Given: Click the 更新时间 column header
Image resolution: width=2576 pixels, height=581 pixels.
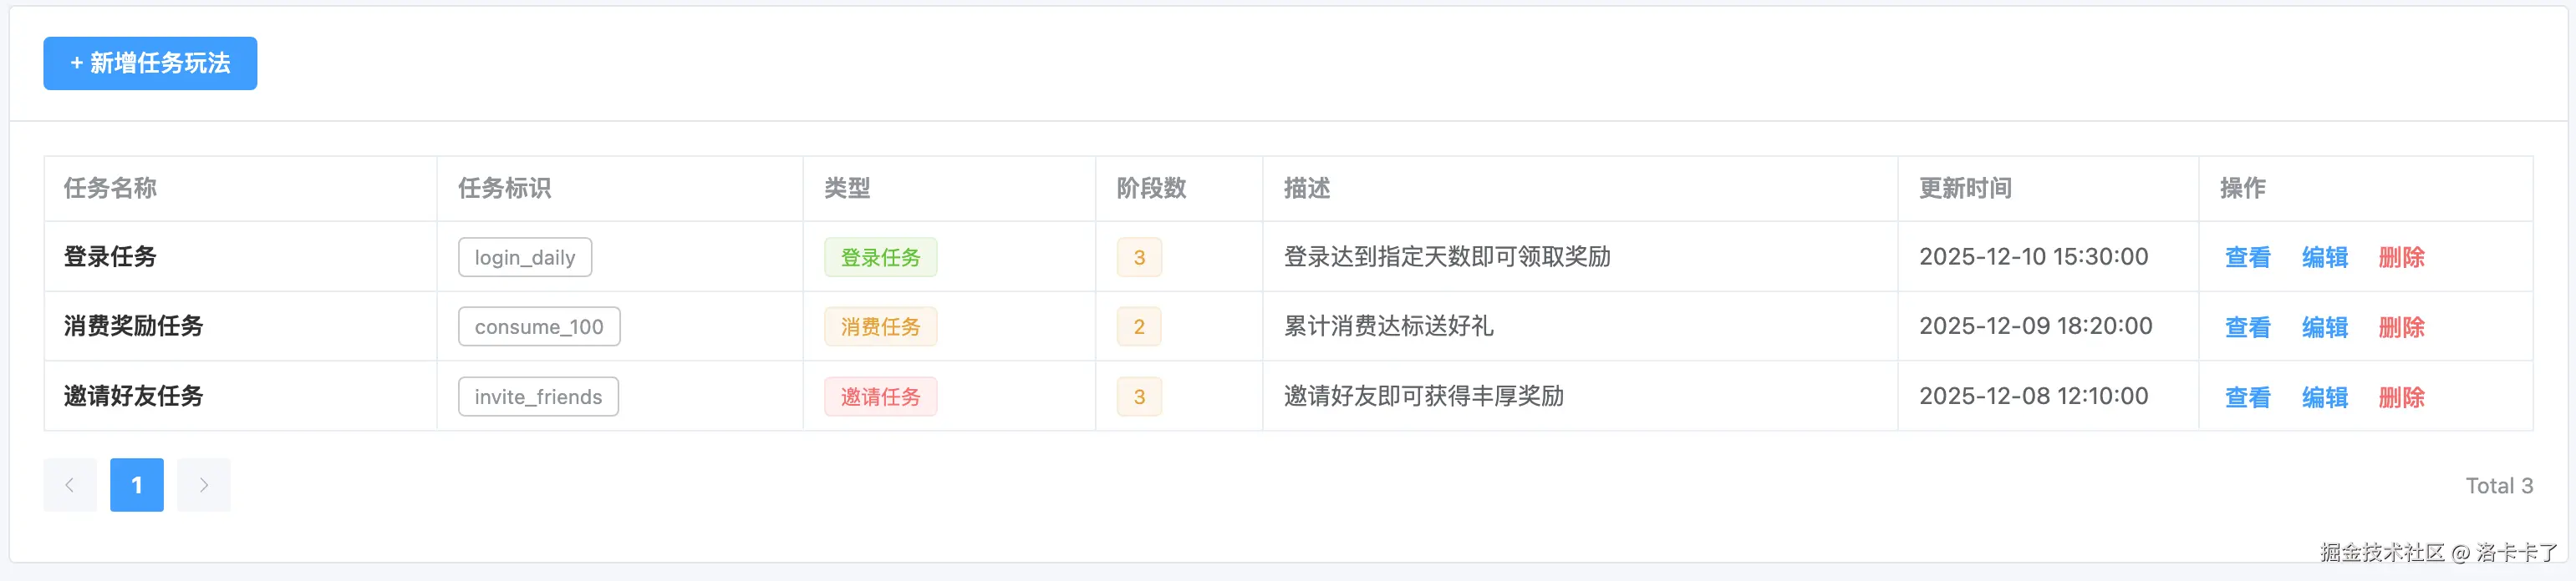Looking at the screenshot, I should click(x=1964, y=189).
